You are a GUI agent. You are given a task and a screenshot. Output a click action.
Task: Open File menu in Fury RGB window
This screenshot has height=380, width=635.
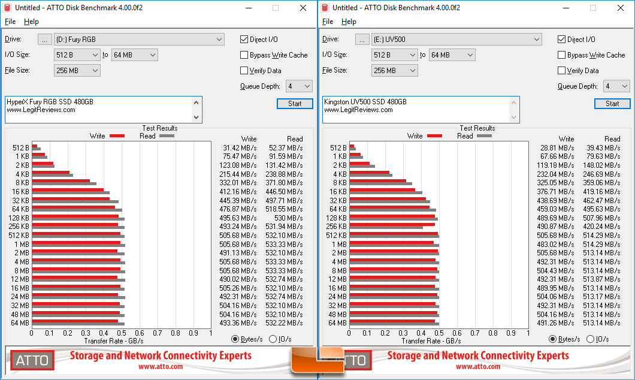click(x=10, y=22)
